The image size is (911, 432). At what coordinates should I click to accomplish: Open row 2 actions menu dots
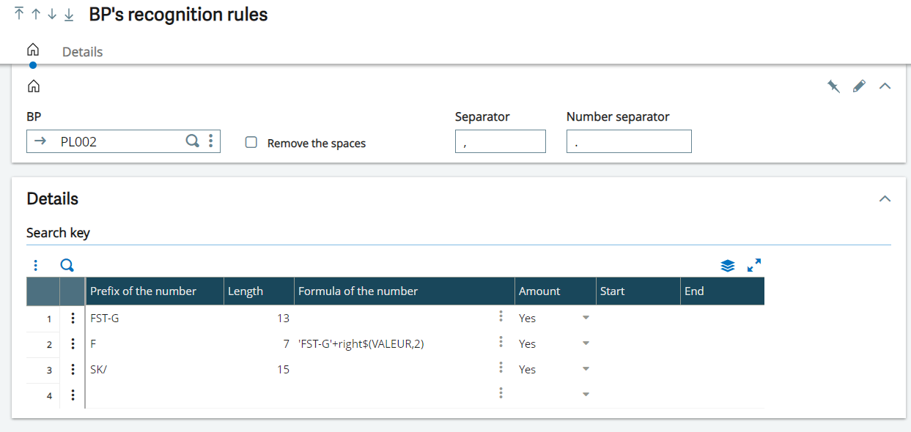(73, 344)
